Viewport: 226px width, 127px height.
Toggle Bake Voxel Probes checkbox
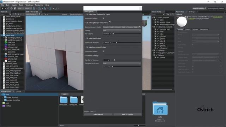pos(87,38)
